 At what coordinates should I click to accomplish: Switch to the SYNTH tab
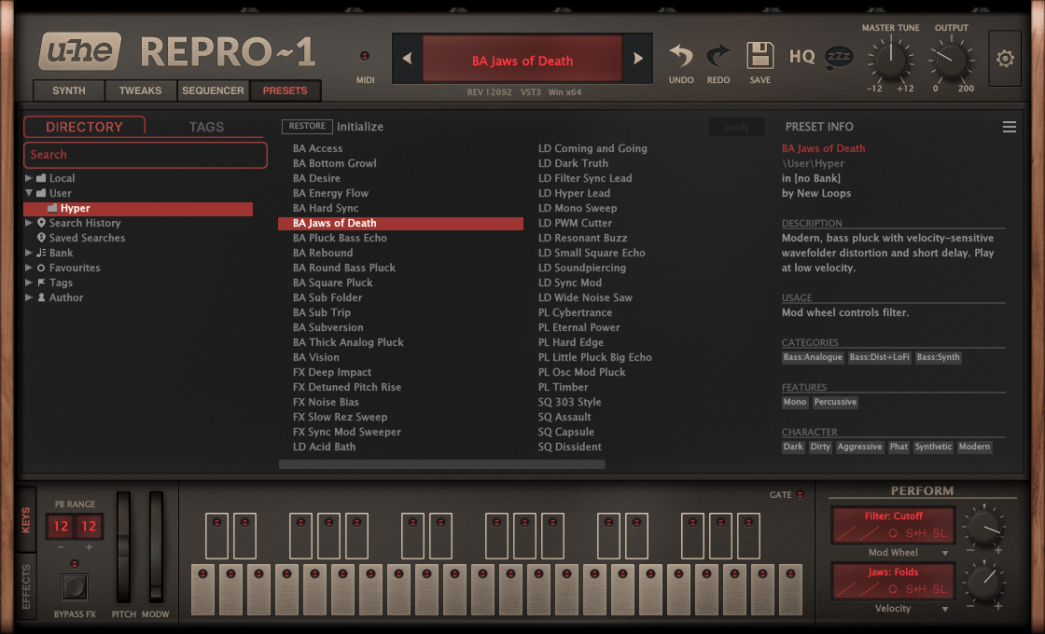(69, 90)
